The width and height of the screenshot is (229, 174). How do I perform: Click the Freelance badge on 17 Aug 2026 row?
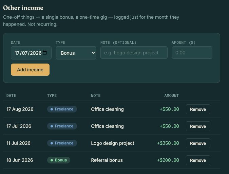point(62,109)
